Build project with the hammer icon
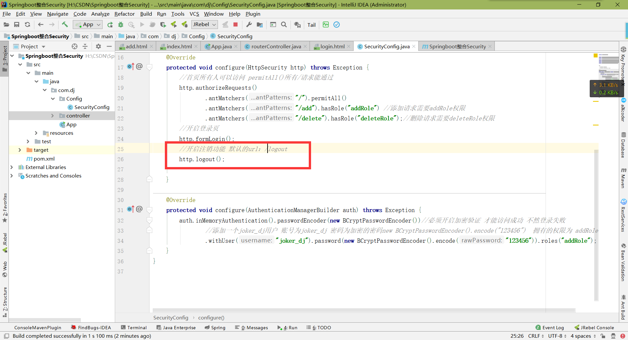Image resolution: width=628 pixels, height=340 pixels. (x=65, y=24)
